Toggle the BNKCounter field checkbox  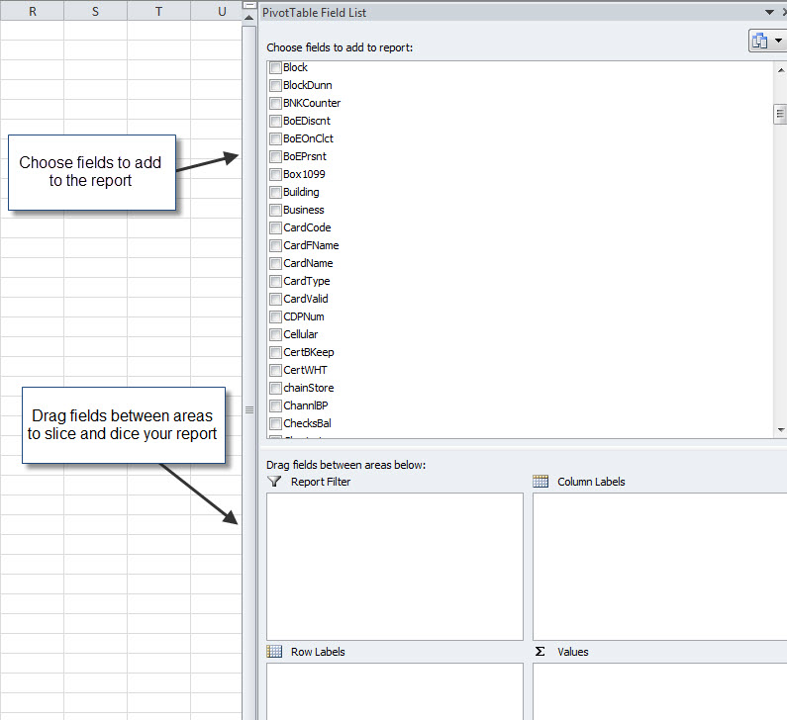click(275, 103)
